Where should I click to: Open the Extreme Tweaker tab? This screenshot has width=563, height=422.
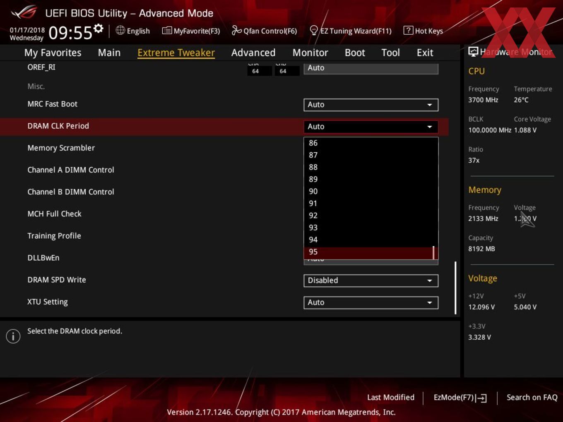(176, 53)
